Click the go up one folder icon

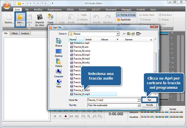coord(128,34)
